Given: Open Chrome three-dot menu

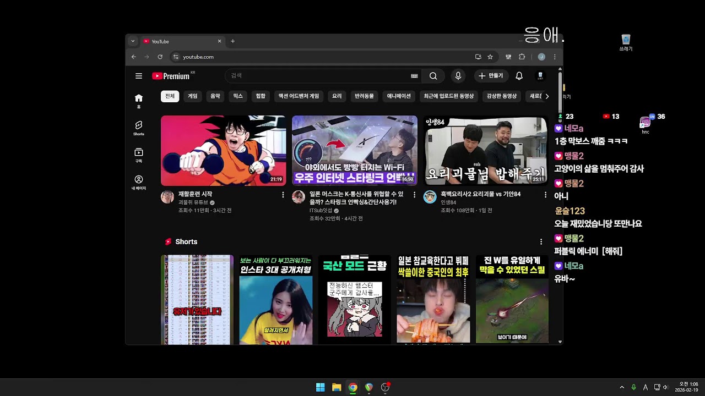Looking at the screenshot, I should click(x=555, y=57).
